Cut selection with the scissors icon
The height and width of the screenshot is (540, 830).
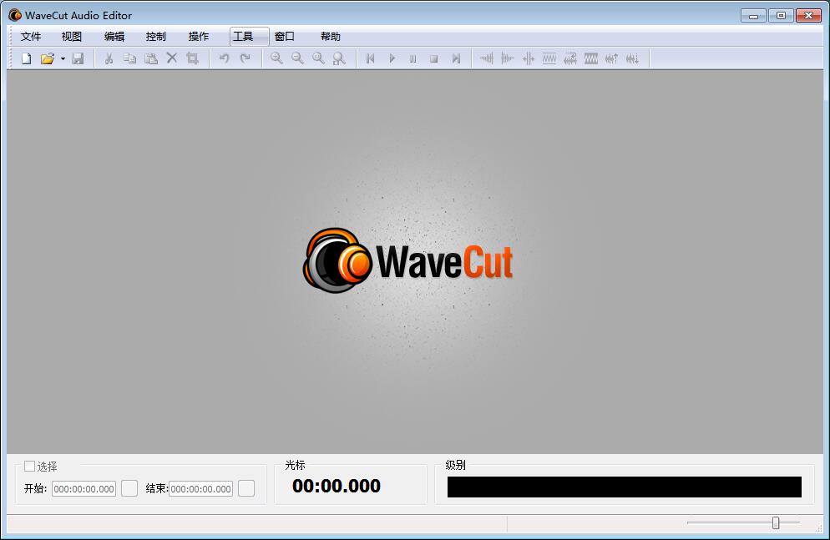pyautogui.click(x=109, y=58)
